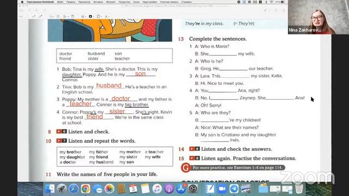Open the Вставка menu
The image size is (349, 196).
98,2
